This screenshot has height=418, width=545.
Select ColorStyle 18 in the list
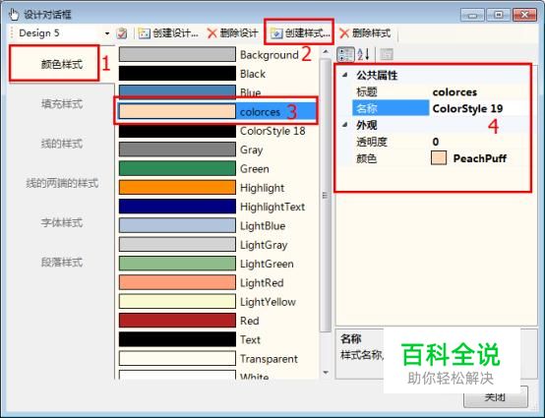pos(217,131)
